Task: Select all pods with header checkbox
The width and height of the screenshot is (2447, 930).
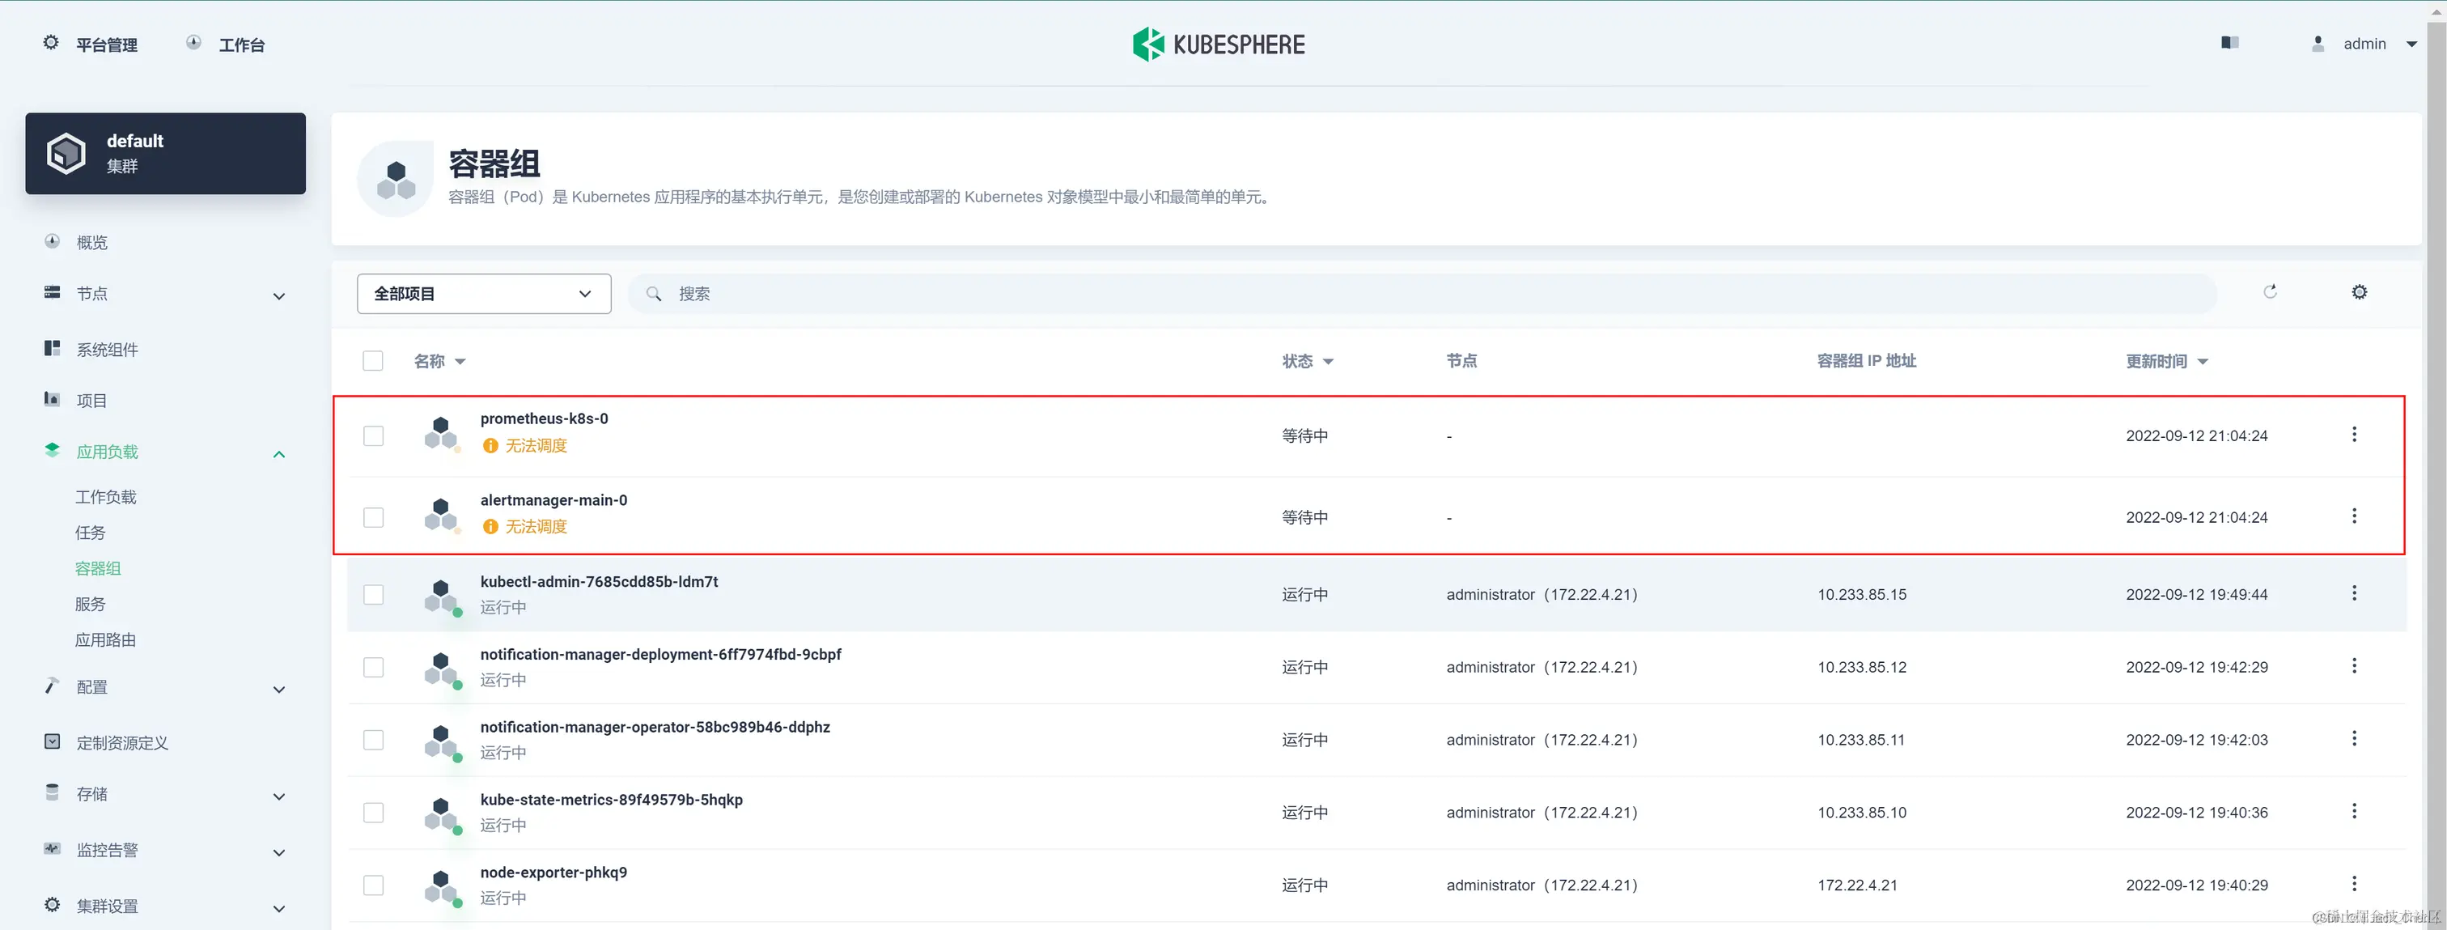Action: [373, 361]
